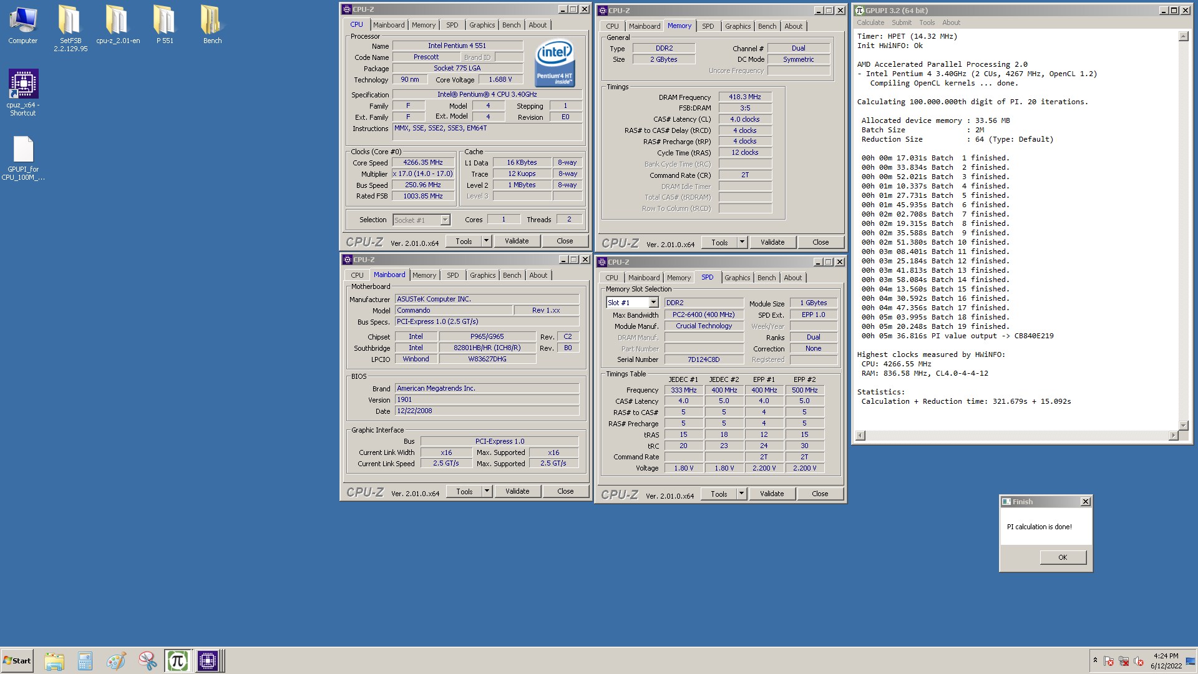Switch to About tab in Mainboard window
The image size is (1198, 674).
point(538,275)
